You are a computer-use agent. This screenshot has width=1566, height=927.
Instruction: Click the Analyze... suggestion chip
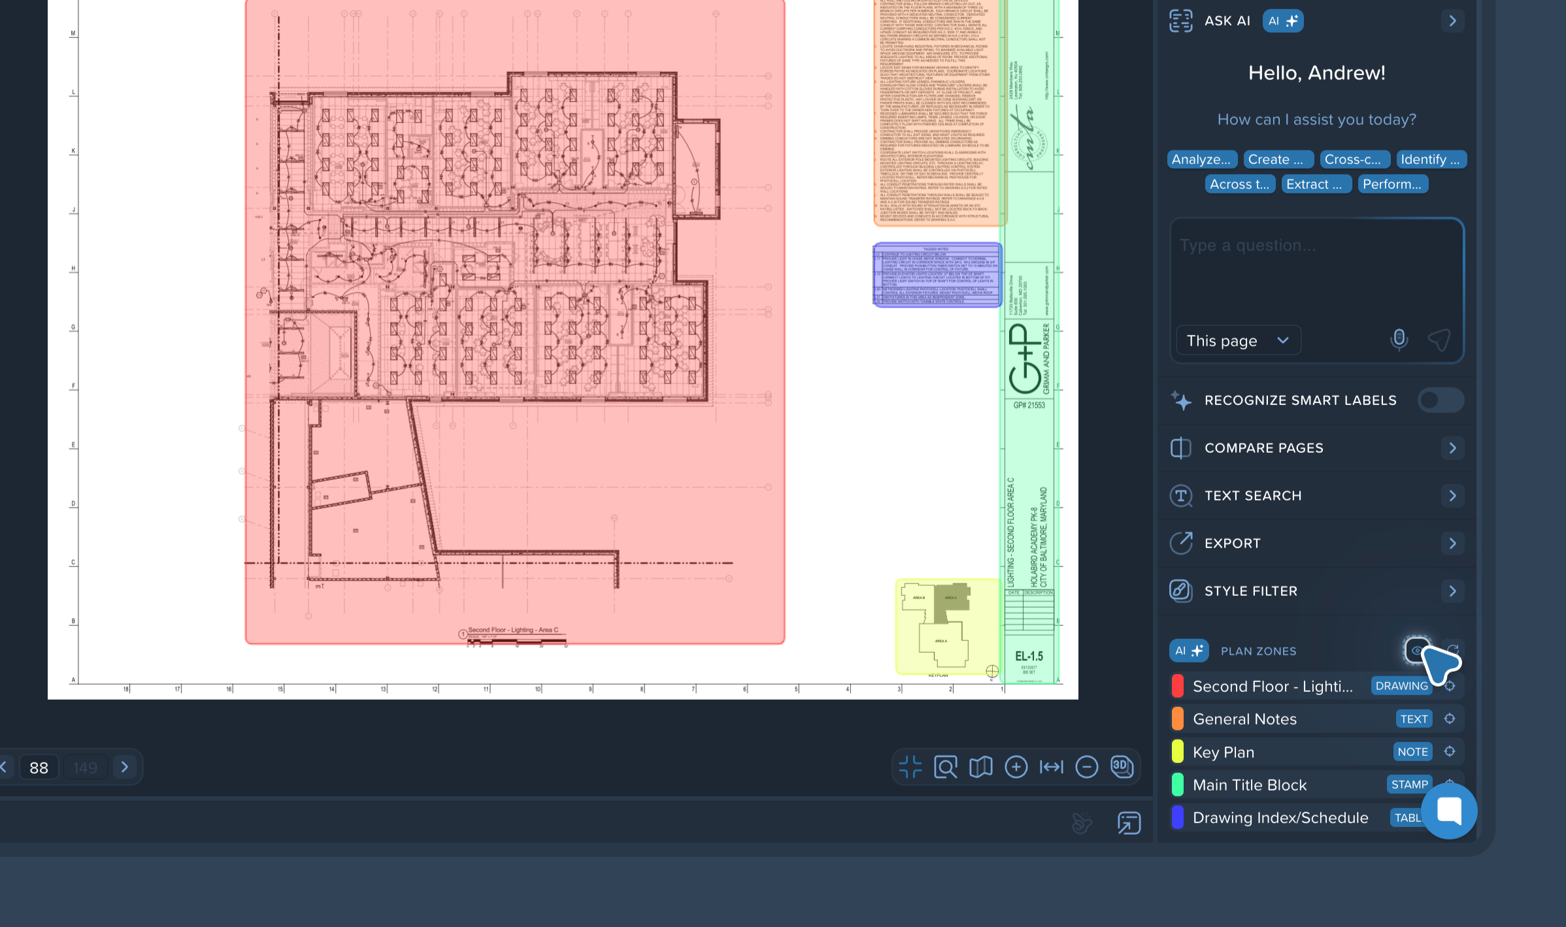pos(1201,159)
